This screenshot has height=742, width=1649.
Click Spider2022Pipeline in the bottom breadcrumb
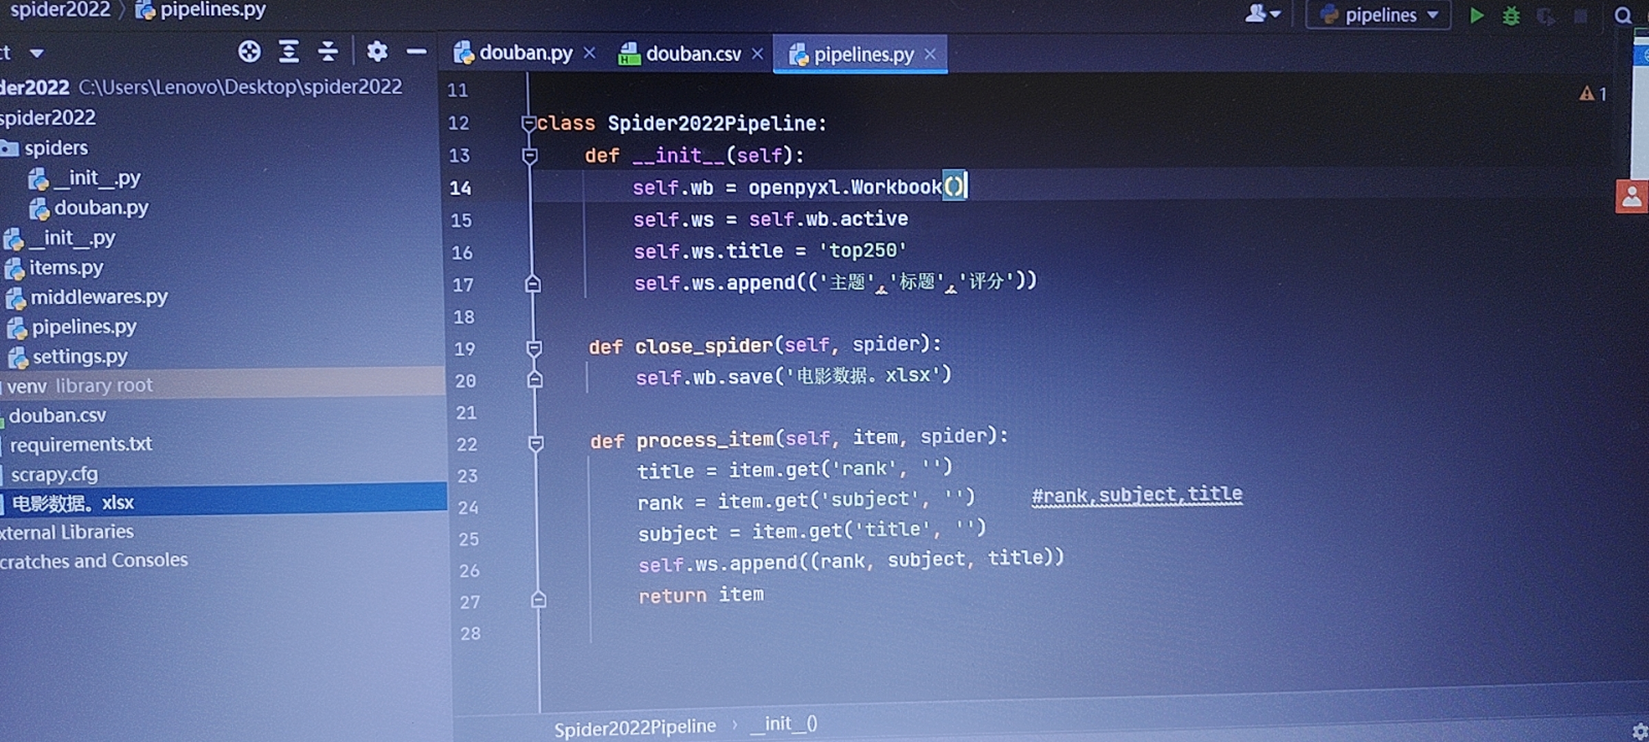click(635, 727)
